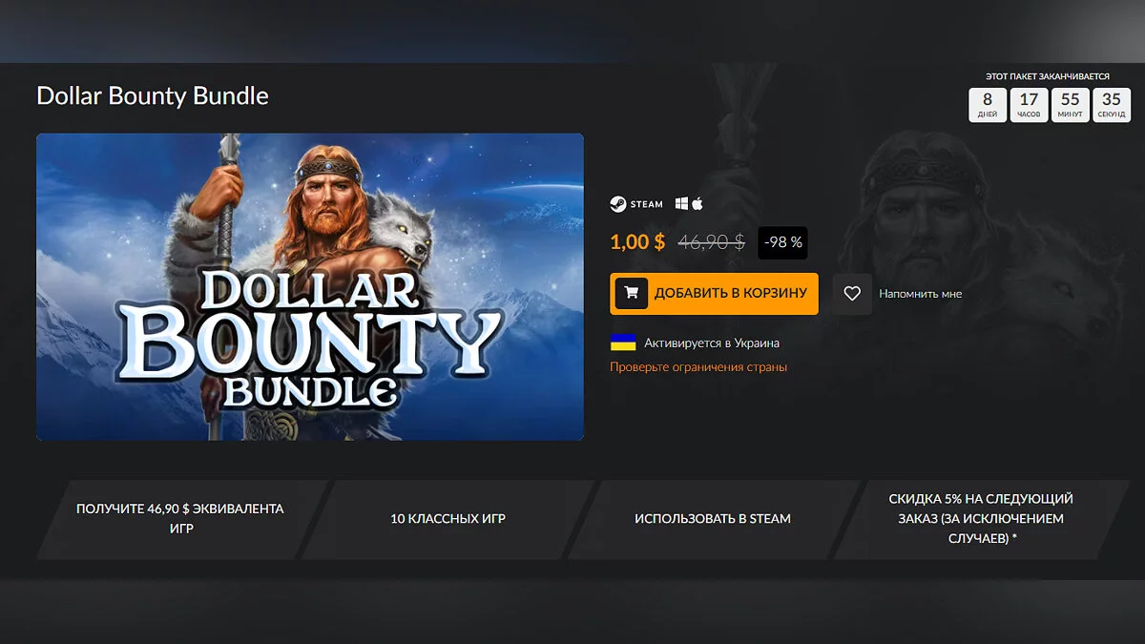The image size is (1145, 644).
Task: Click the days countdown box showing 8
Action: pyautogui.click(x=988, y=105)
